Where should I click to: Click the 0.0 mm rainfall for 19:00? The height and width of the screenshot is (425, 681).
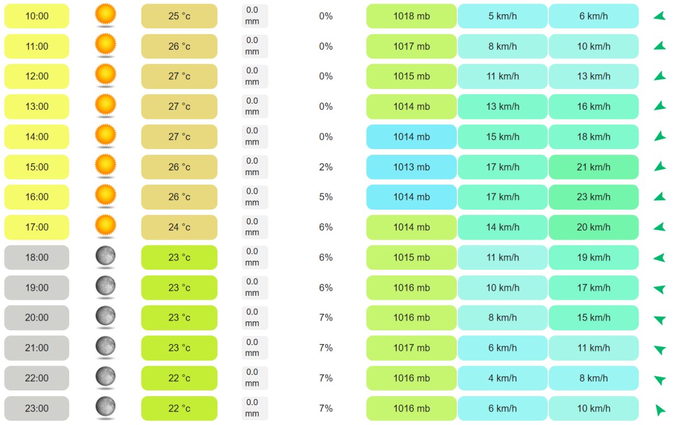tap(252, 287)
